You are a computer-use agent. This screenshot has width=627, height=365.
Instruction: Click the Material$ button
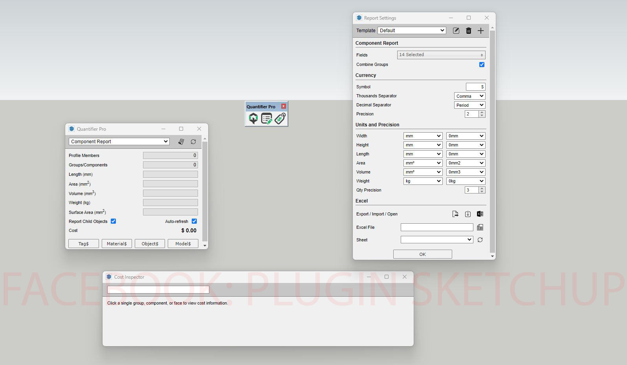tap(117, 244)
